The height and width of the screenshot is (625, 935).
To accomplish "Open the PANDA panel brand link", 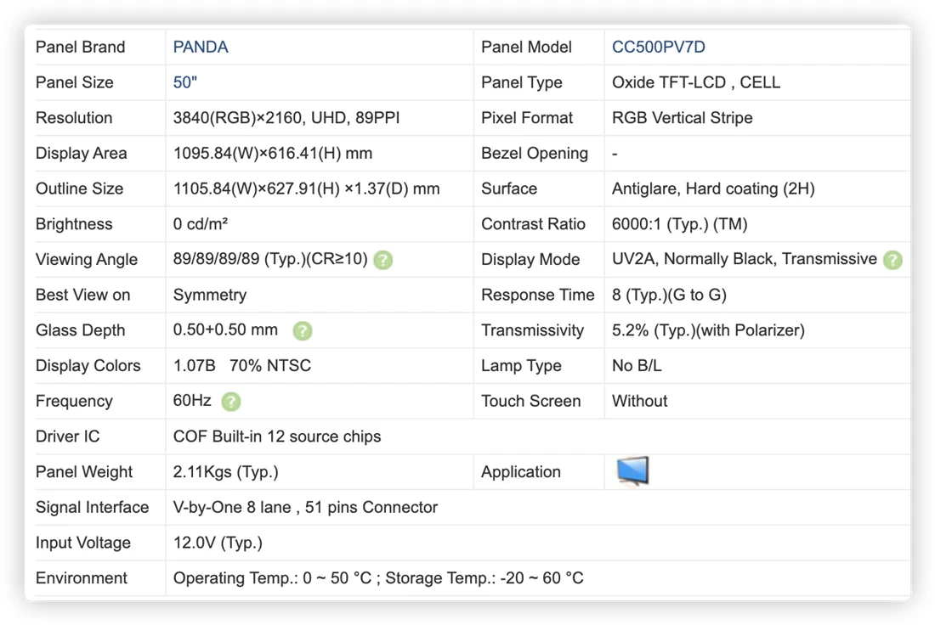I will 201,47.
